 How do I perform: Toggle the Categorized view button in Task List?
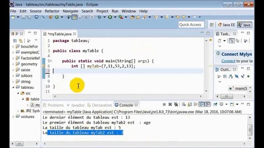[232, 41]
